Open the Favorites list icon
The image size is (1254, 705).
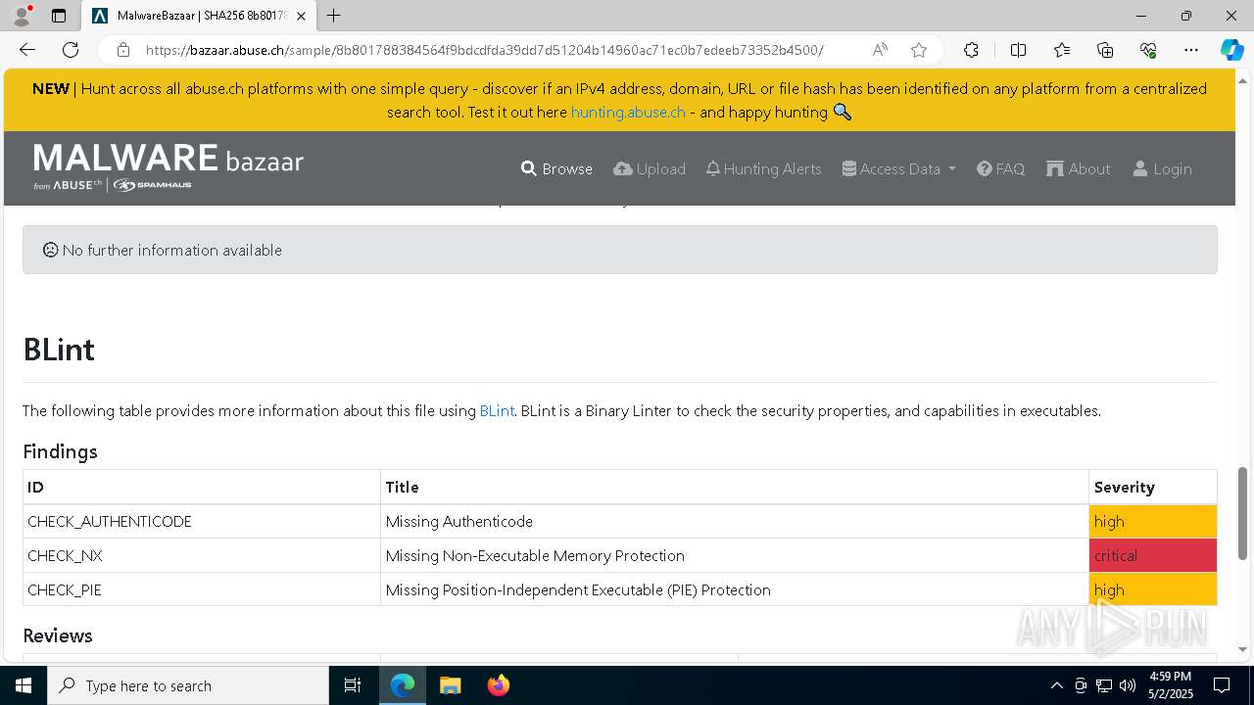tap(1062, 50)
